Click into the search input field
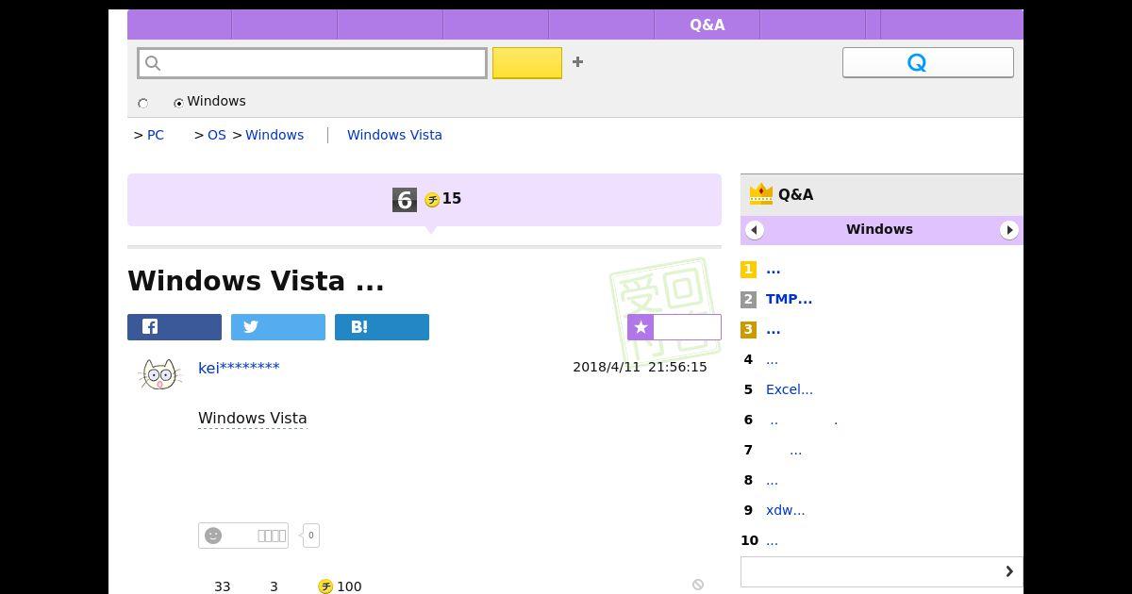Viewport: 1132px width, 594px height. [312, 63]
